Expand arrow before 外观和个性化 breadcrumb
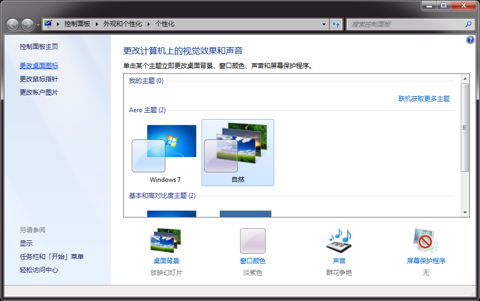 [97, 24]
